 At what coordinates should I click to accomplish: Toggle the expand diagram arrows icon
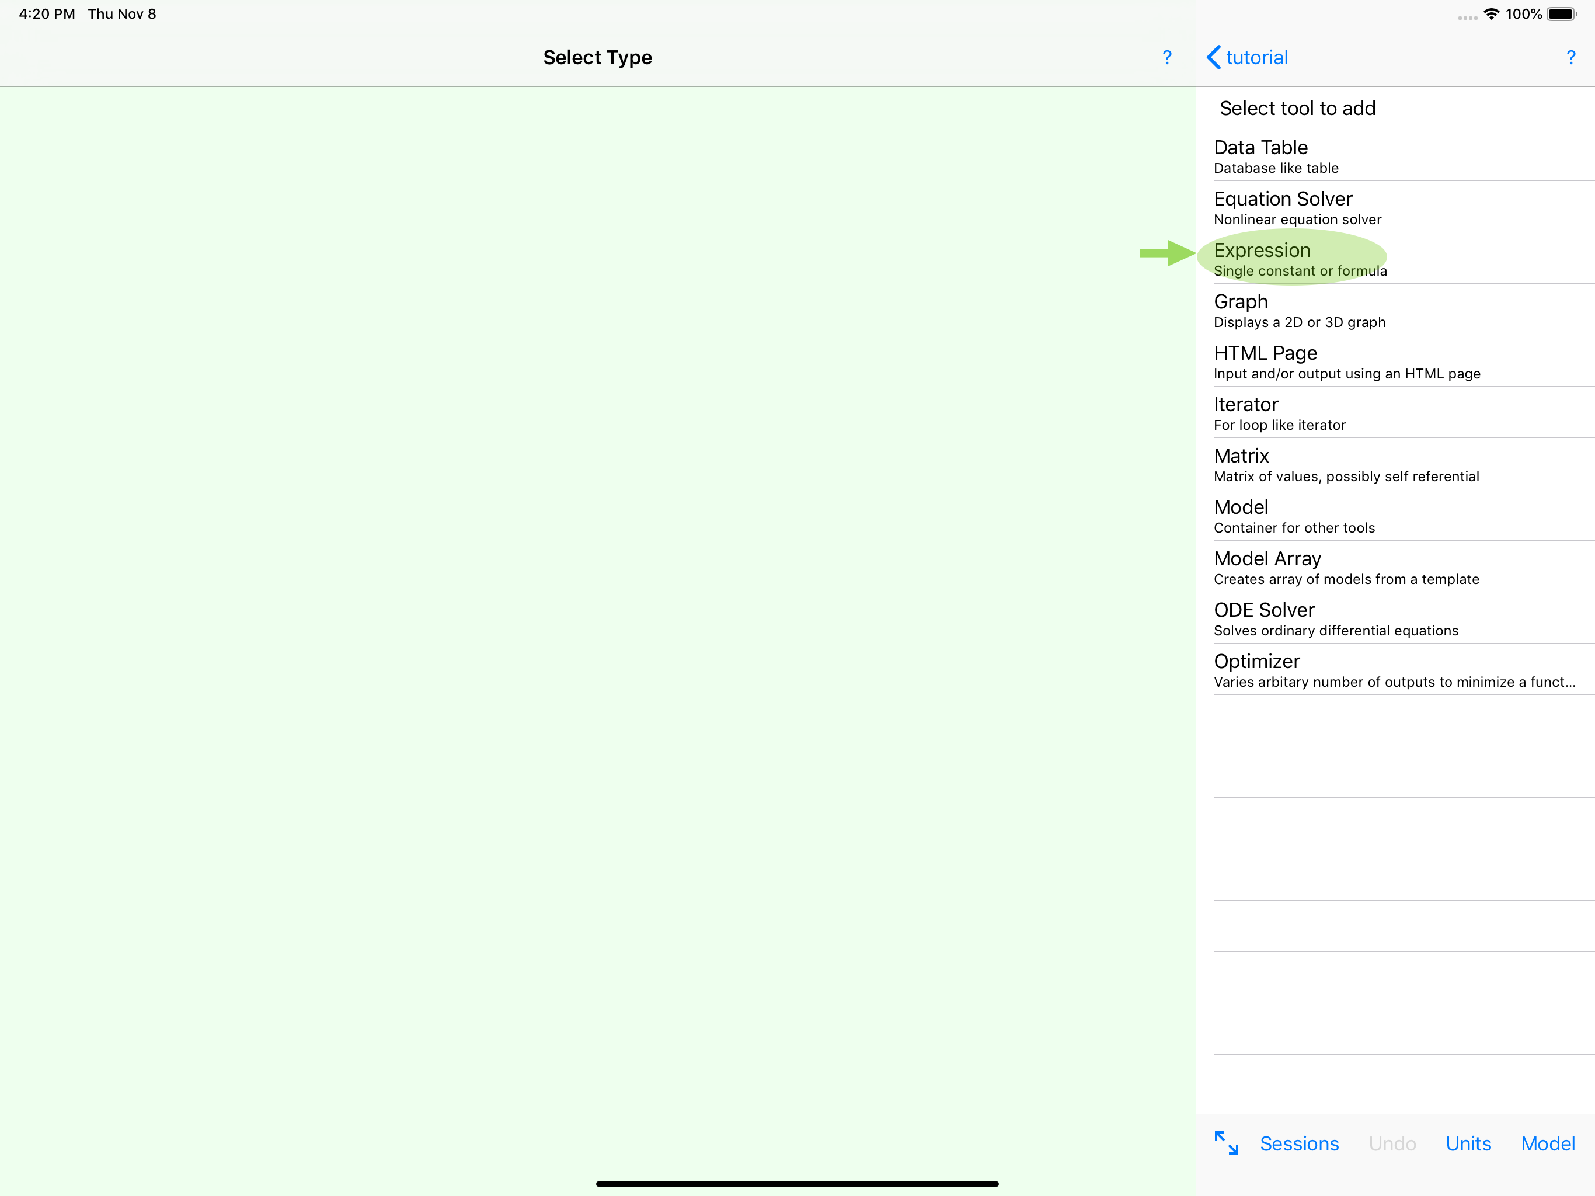click(1226, 1143)
